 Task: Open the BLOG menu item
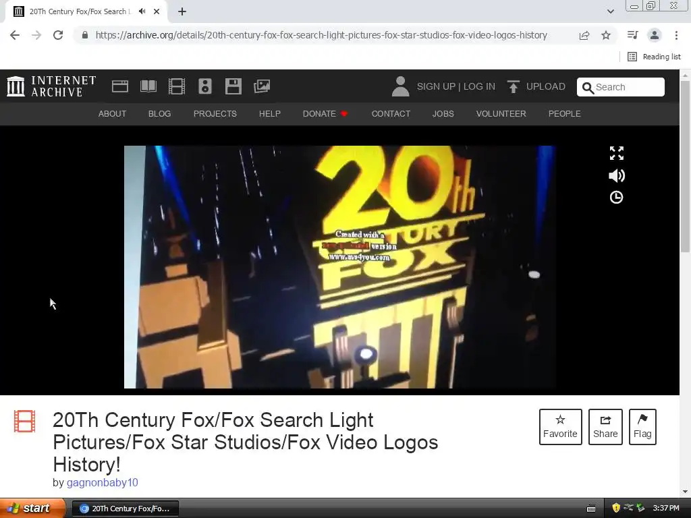(159, 113)
